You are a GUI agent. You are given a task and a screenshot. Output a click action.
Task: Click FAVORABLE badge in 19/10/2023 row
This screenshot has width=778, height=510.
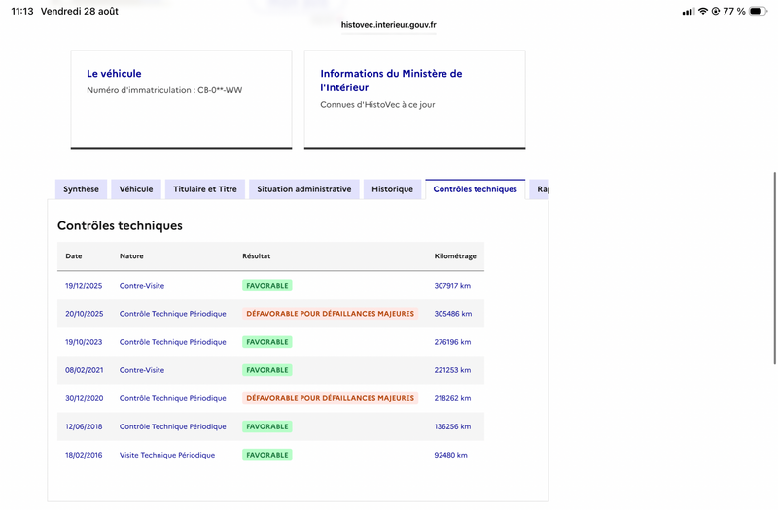click(x=266, y=342)
